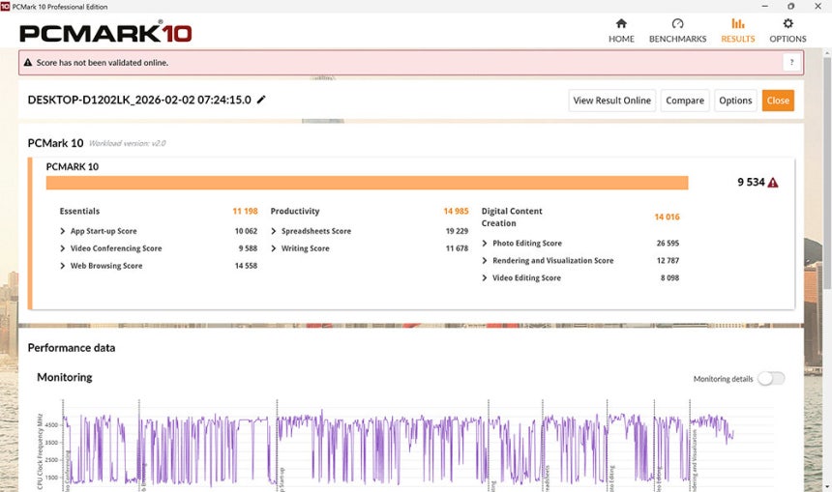Click the orange PCMark 10 score bar
Screen dimensions: 832x492
click(x=367, y=183)
